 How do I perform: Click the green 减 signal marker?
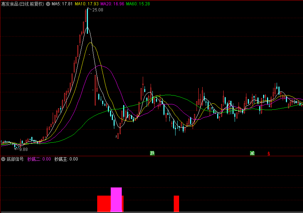[252, 153]
